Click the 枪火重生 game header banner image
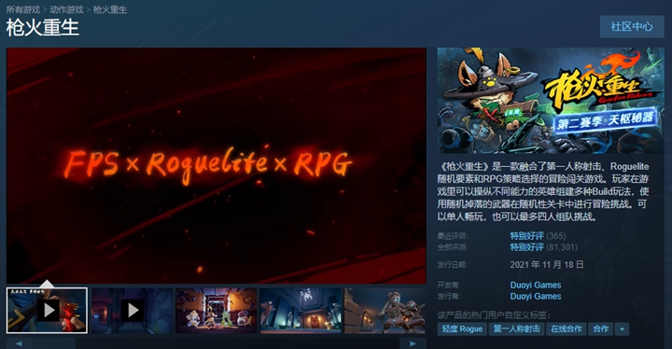 551,101
